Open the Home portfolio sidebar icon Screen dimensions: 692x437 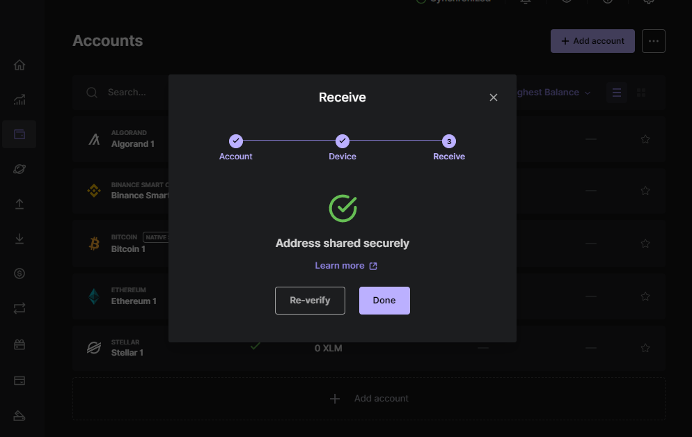19,65
